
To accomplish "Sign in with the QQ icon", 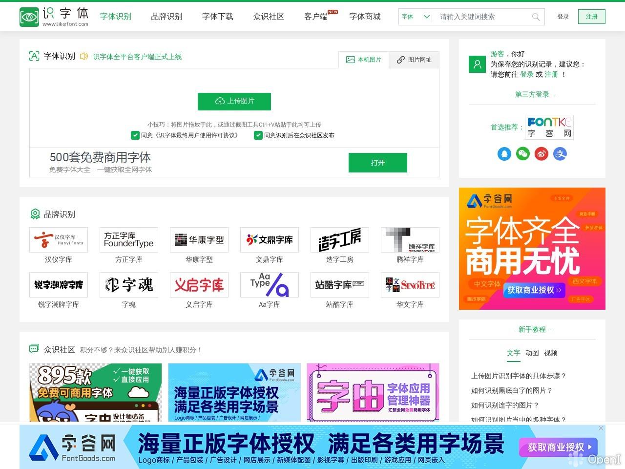I will pos(504,154).
